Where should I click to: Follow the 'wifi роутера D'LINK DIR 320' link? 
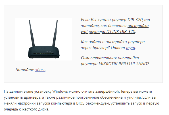pos(108,32)
